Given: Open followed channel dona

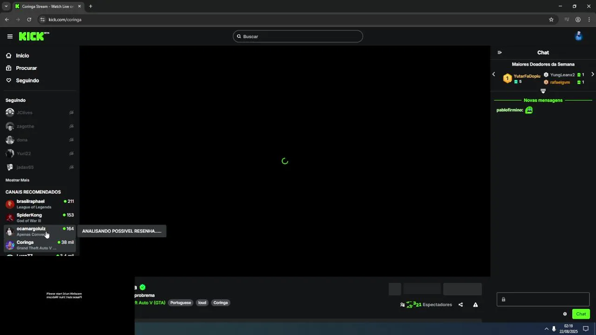Looking at the screenshot, I should [x=40, y=140].
